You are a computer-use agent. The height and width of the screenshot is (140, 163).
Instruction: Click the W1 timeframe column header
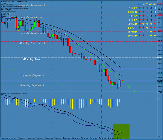tap(151, 4)
